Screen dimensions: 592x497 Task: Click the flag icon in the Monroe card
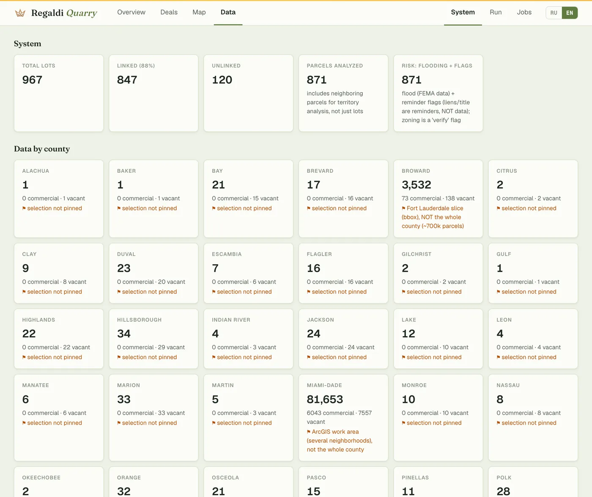click(403, 423)
